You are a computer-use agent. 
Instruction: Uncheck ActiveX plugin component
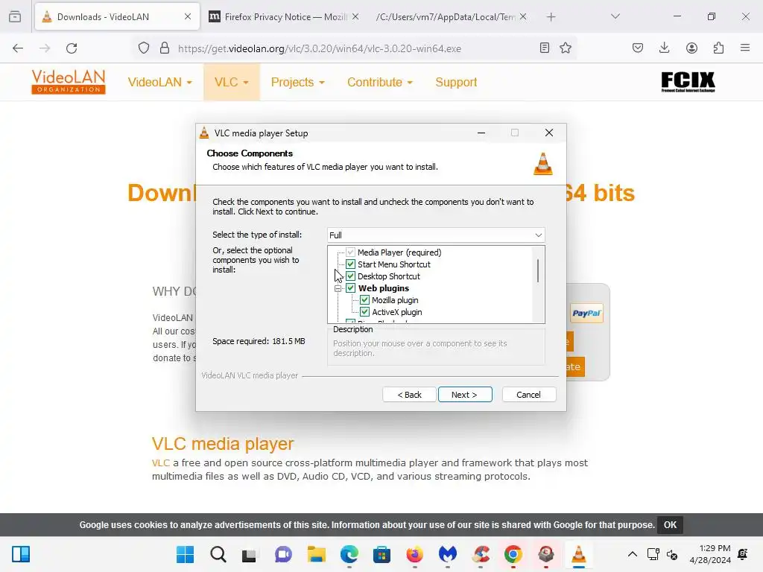click(364, 312)
